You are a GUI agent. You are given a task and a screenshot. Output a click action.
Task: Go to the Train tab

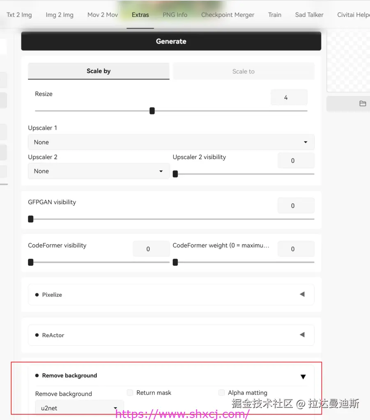(x=275, y=15)
